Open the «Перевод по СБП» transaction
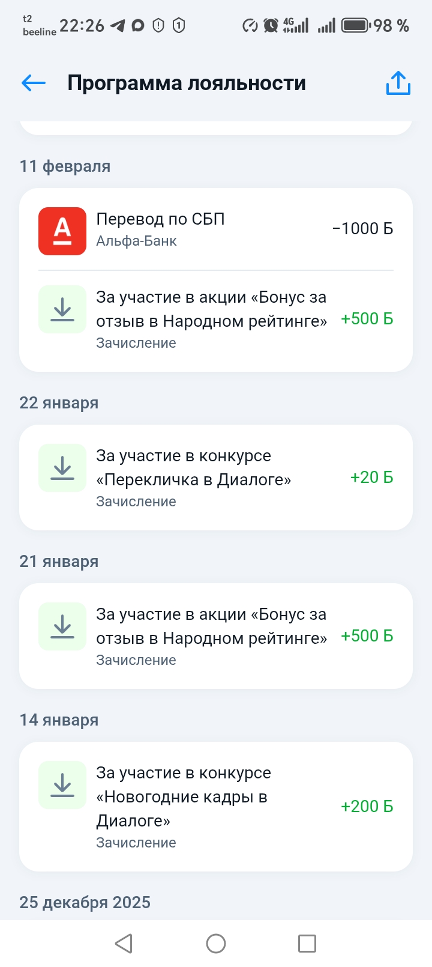Screen dimensions: 432x967 point(160,219)
